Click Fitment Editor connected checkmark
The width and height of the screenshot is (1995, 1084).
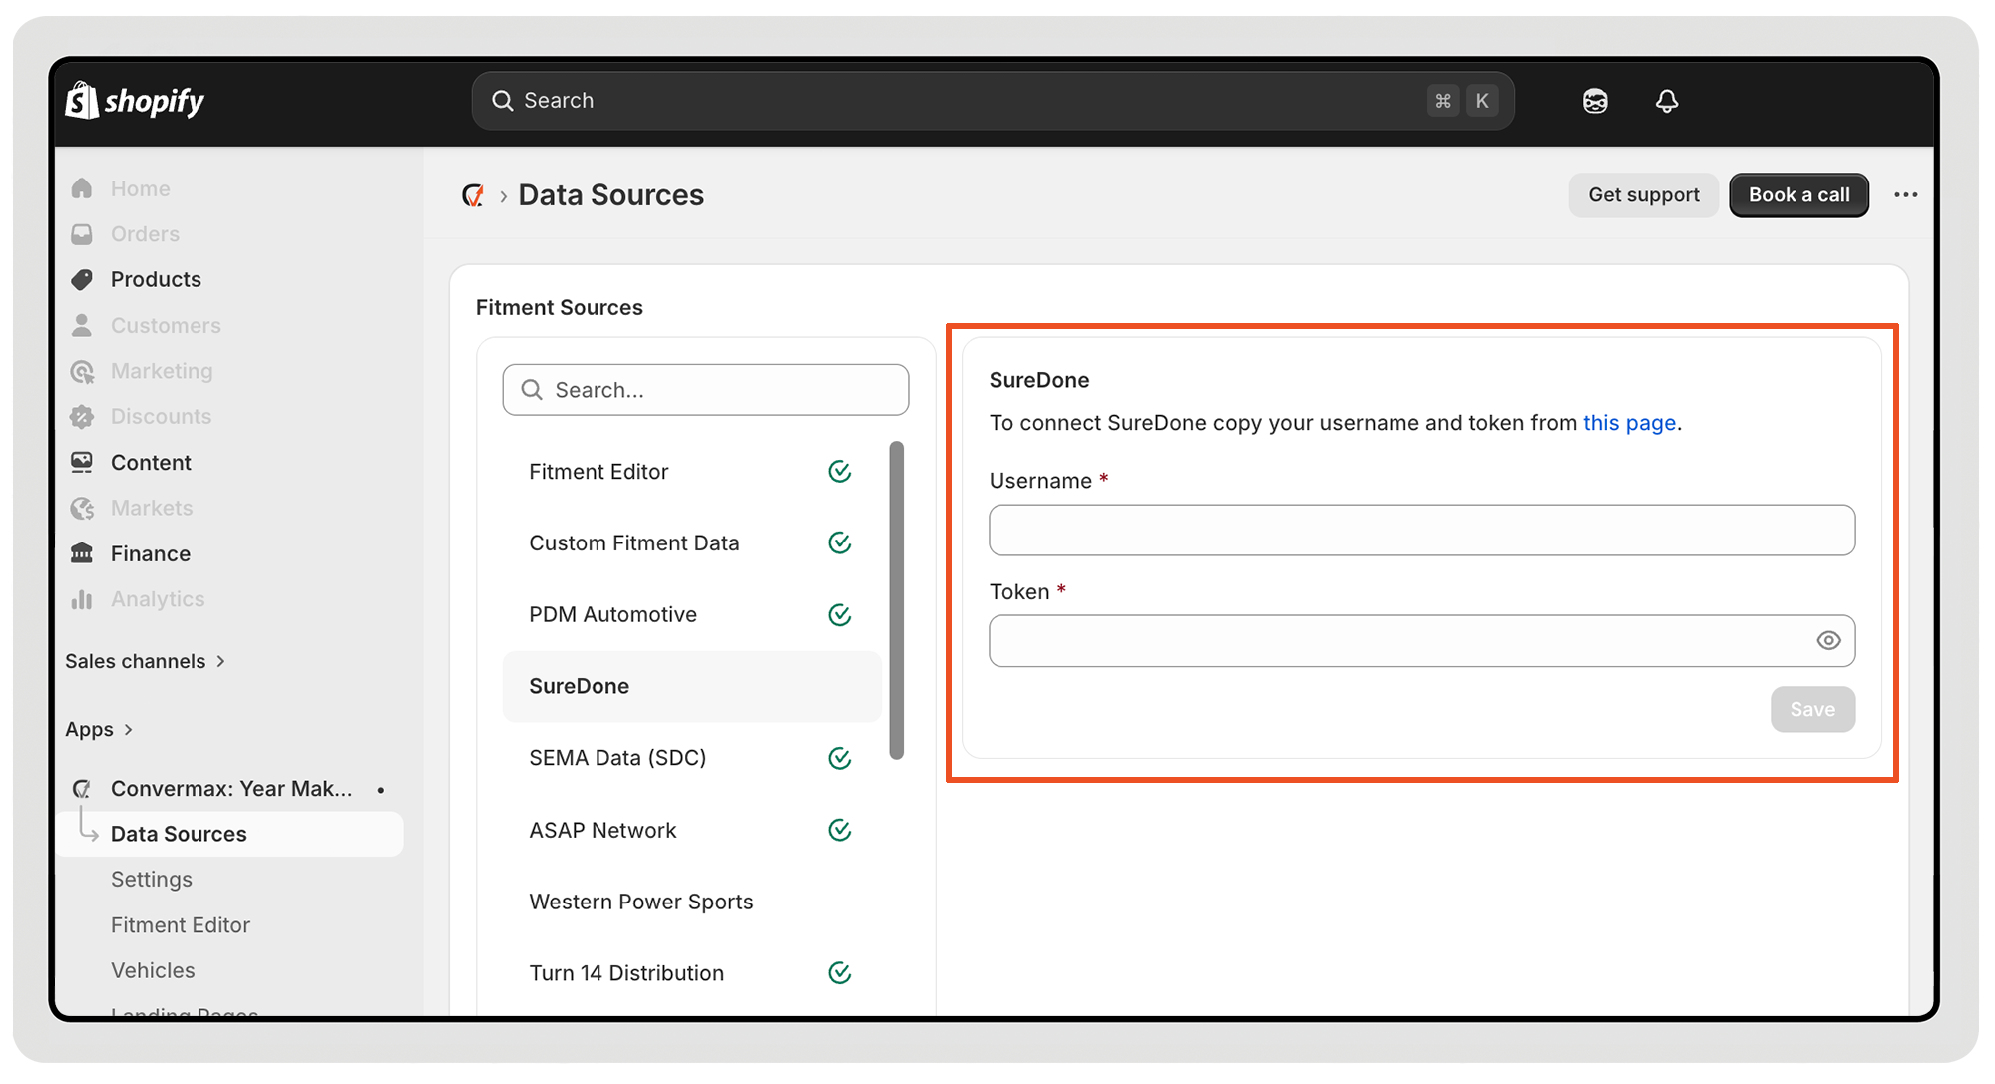[x=839, y=472]
